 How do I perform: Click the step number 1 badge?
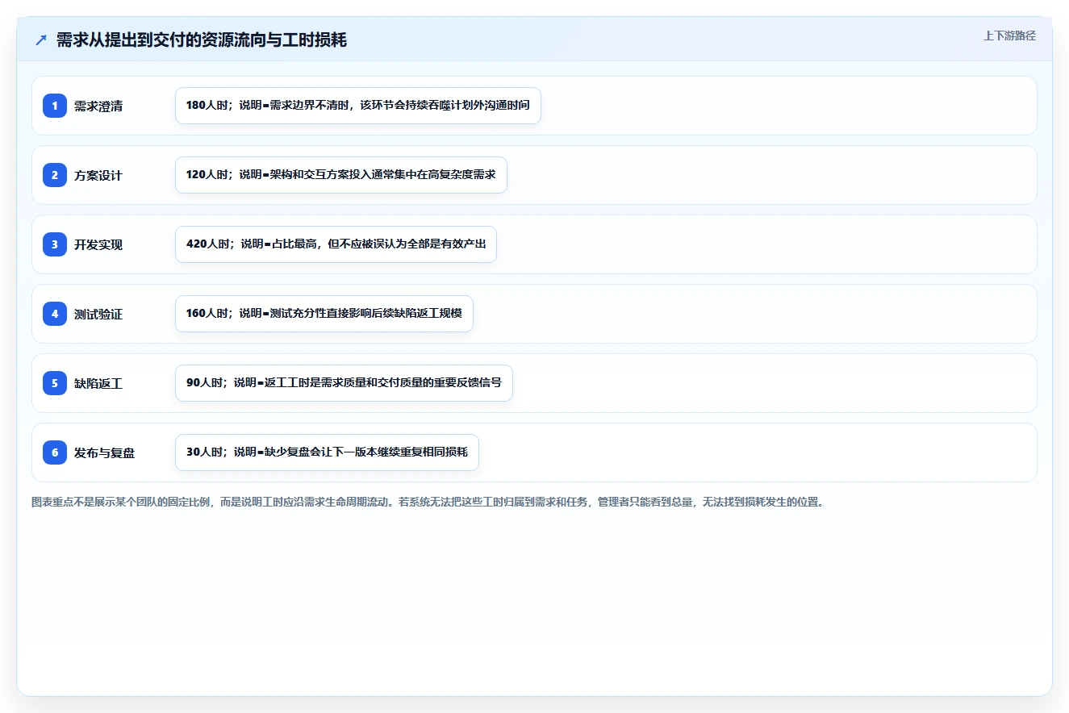[x=55, y=106]
